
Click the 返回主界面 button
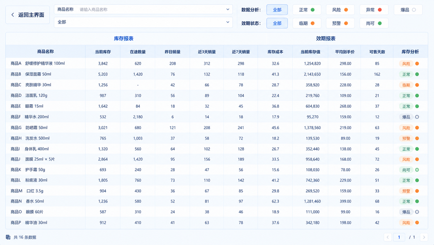pyautogui.click(x=27, y=15)
